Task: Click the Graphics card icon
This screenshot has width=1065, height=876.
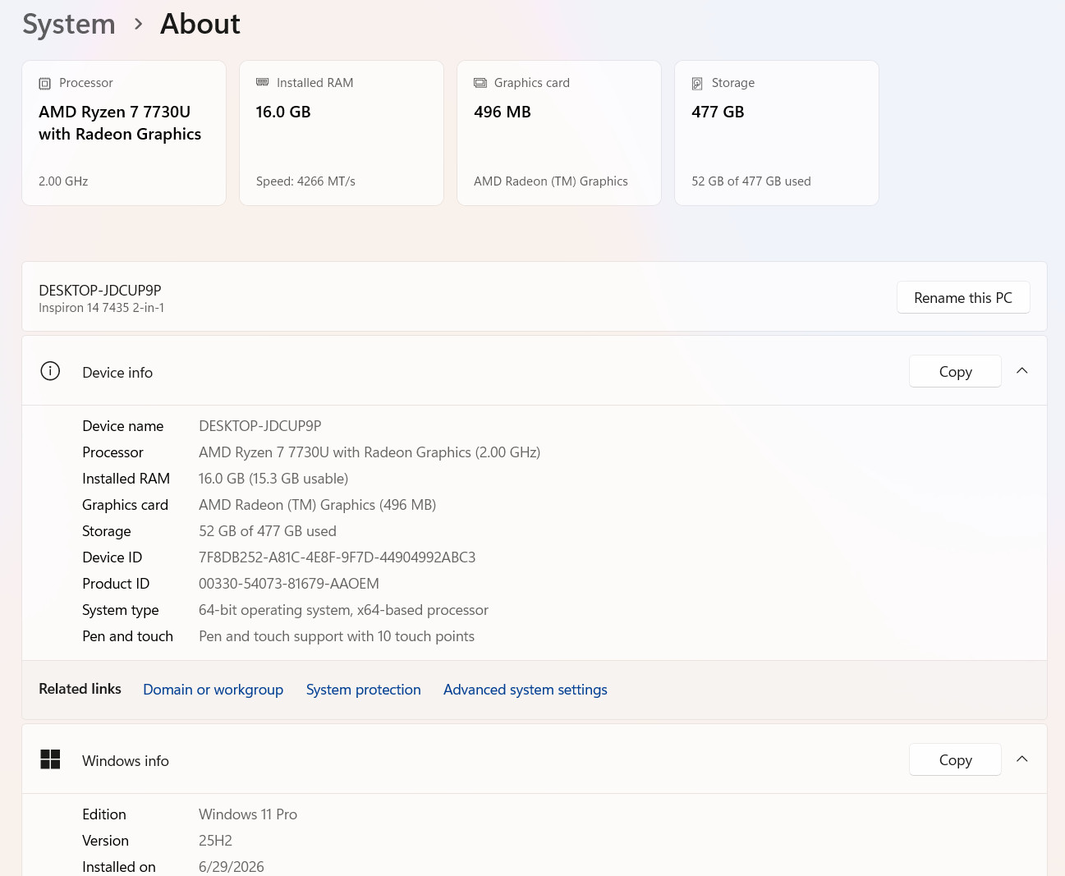Action: pyautogui.click(x=480, y=83)
